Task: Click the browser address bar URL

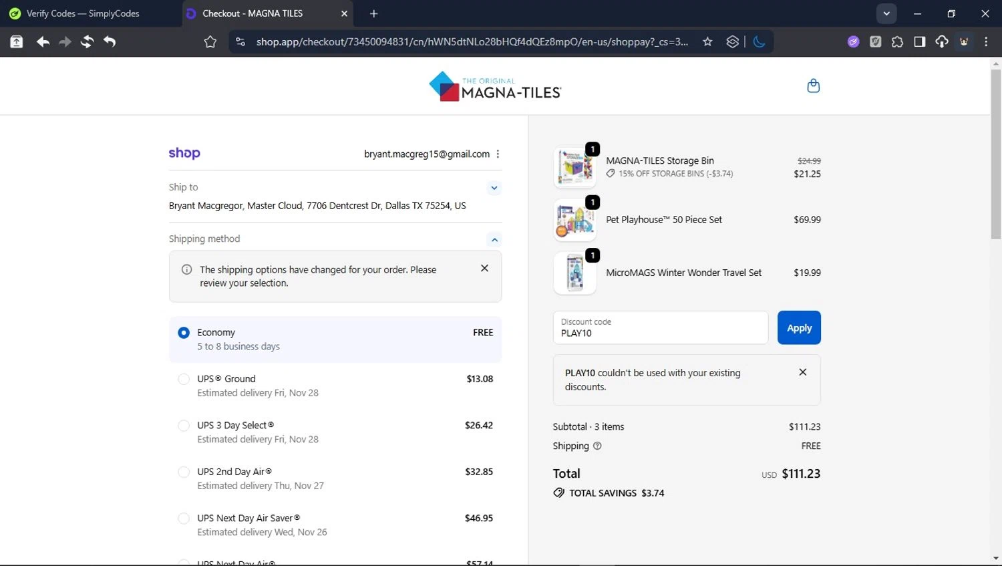Action: tap(472, 41)
